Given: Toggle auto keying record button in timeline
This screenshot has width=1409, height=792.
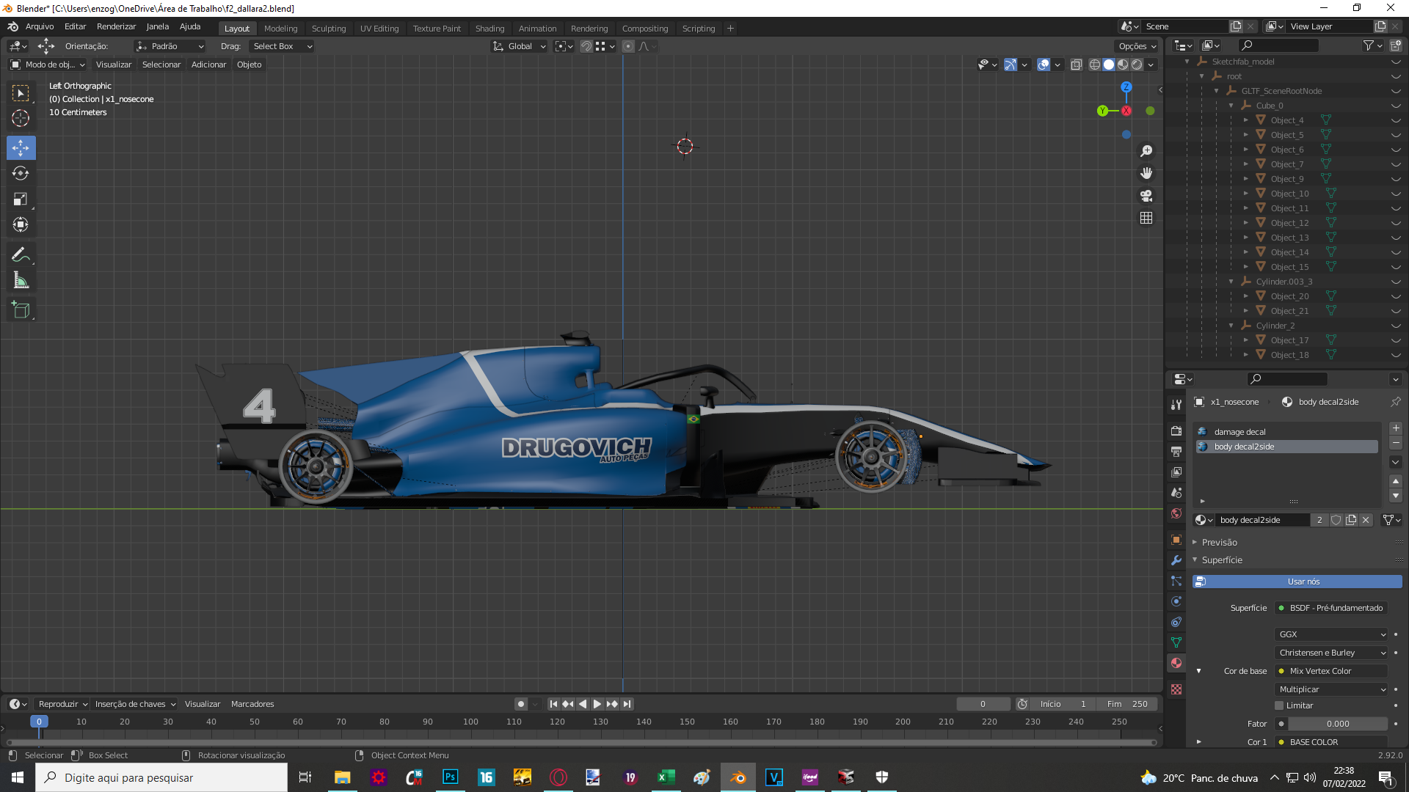Looking at the screenshot, I should click(521, 704).
